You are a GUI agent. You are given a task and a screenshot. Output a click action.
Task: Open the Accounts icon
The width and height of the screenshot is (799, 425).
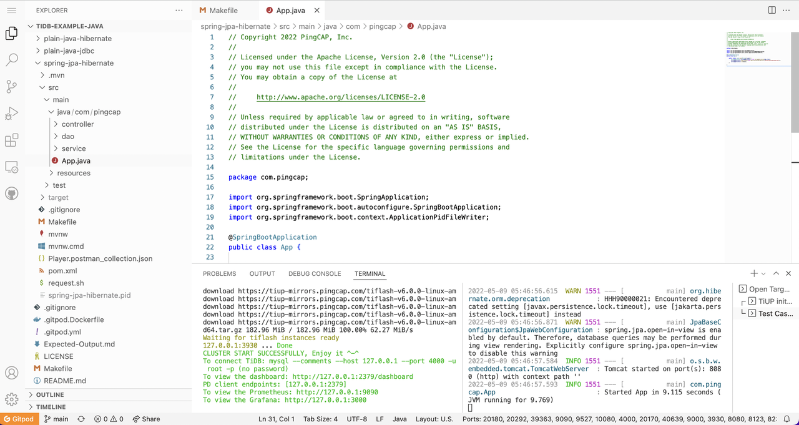(11, 373)
